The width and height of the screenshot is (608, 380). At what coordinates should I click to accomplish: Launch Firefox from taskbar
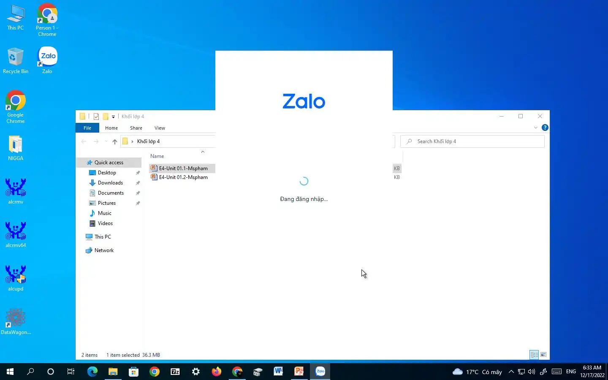217,372
